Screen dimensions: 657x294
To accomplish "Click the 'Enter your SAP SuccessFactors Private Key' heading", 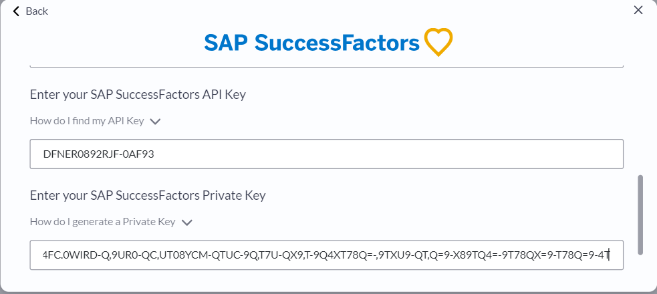I will click(148, 195).
